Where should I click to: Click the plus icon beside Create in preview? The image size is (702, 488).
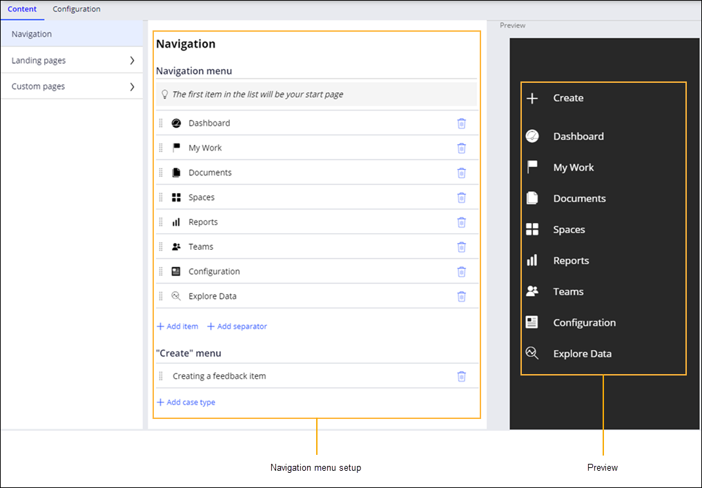pyautogui.click(x=532, y=98)
